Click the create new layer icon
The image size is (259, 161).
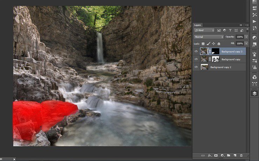pos(235,155)
